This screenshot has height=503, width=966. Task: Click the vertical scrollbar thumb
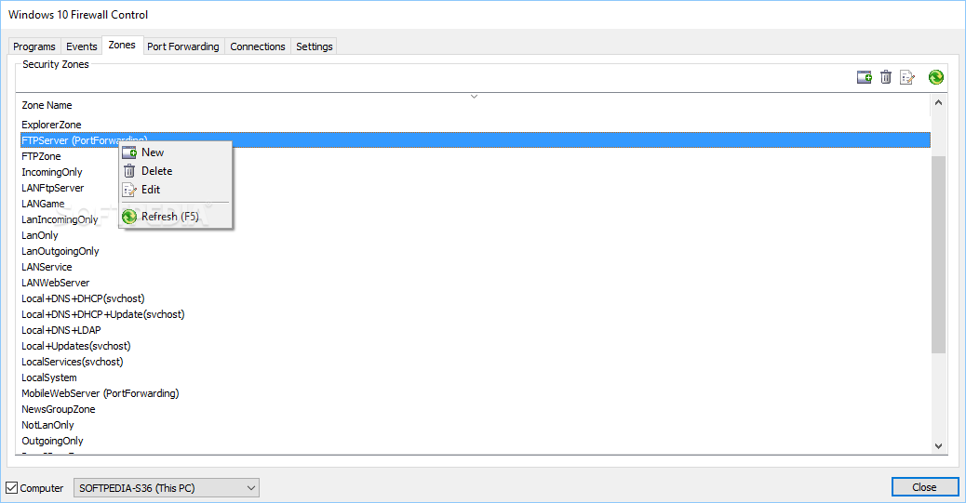[938, 254]
